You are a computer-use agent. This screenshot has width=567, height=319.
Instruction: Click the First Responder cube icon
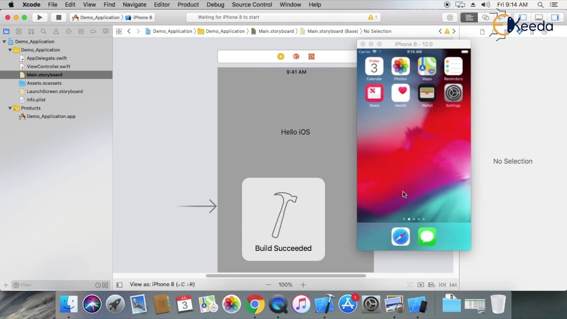(296, 56)
